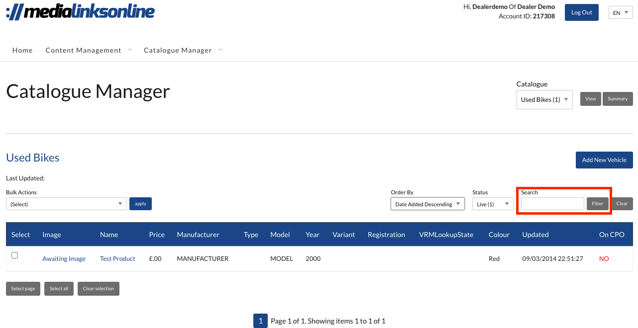Expand the Order By dropdown

(x=427, y=204)
